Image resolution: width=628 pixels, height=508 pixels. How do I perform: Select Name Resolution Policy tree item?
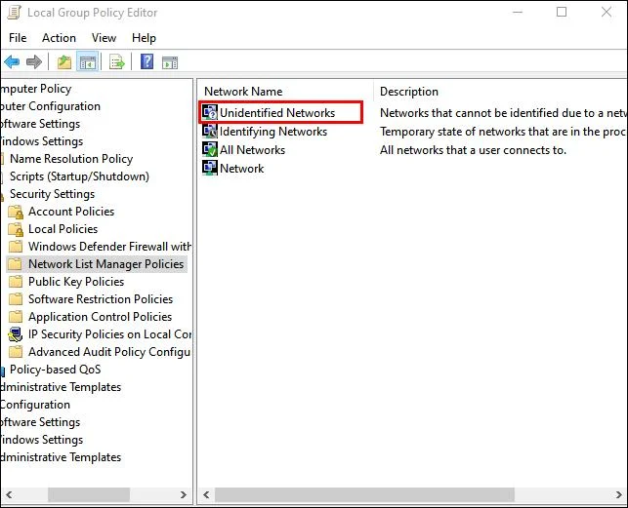(x=71, y=159)
